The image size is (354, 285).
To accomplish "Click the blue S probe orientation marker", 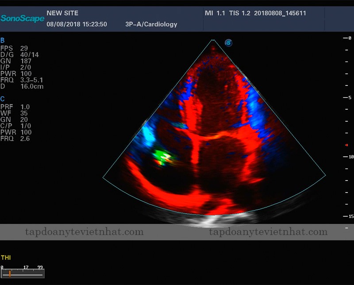I will (x=228, y=42).
